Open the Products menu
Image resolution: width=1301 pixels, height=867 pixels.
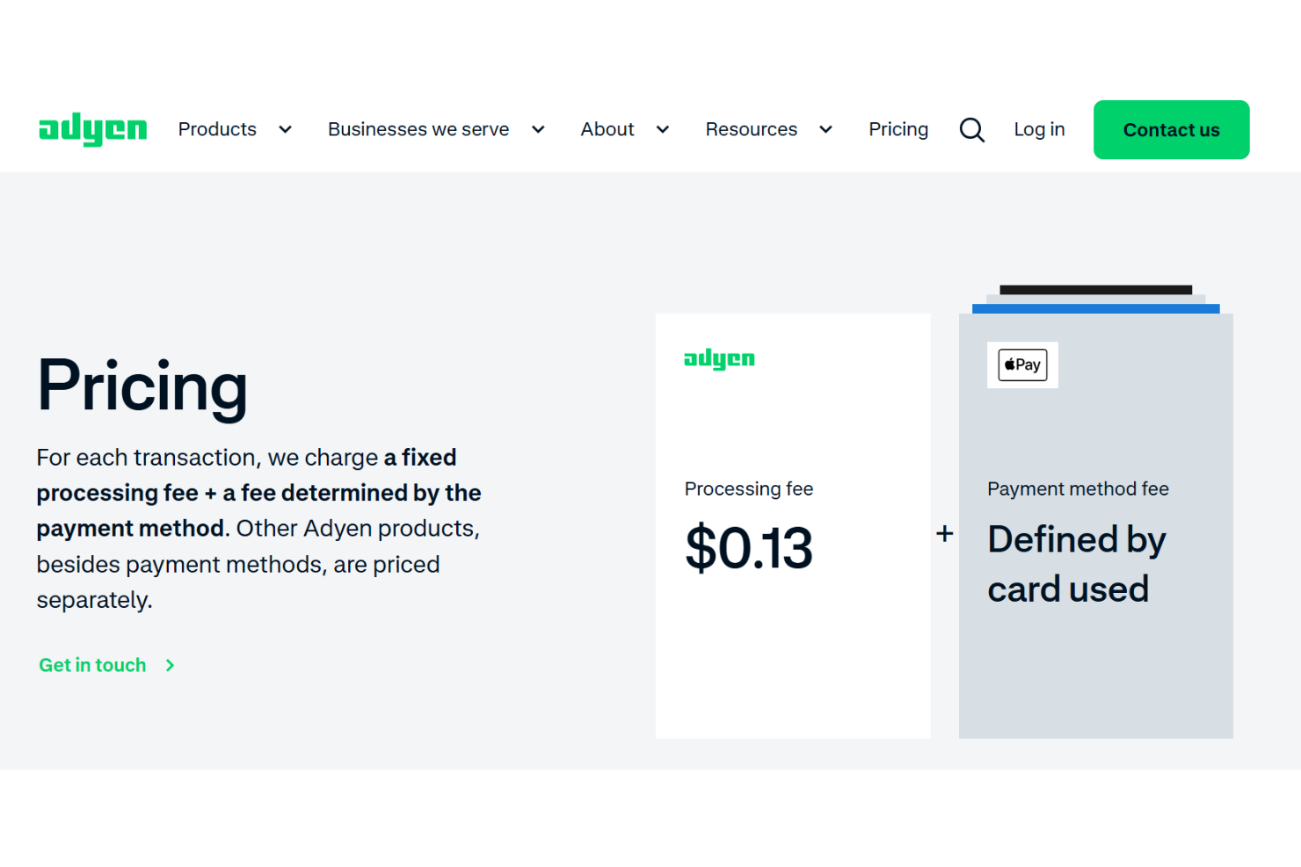tap(217, 129)
